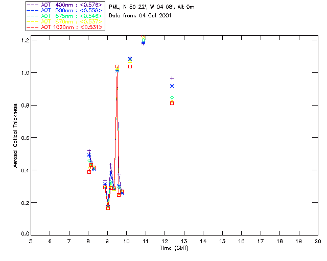Viewport: 327px width, 261px height.
Task: Click the legend entry AOT 500nm <0.558>
Action: pos(65,10)
